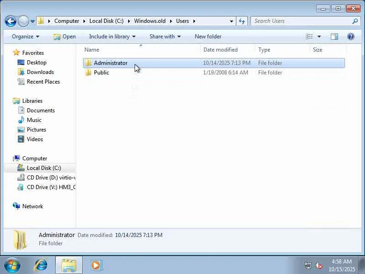
Task: Open the Include in library menu
Action: coord(112,37)
